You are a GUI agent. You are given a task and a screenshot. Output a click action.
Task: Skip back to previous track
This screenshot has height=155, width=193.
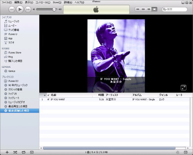click(x=12, y=9)
